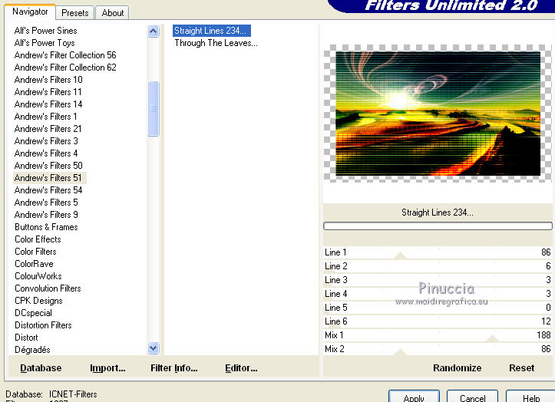Select Andrew's Filters 4
Viewport: 555px width, 402px height.
tap(46, 153)
